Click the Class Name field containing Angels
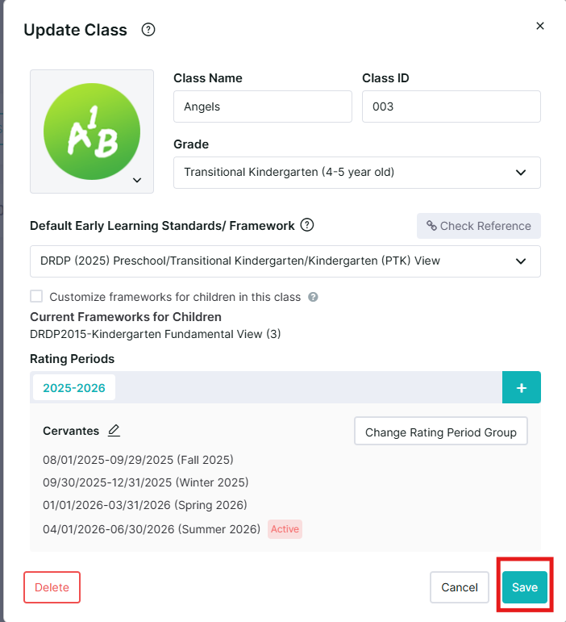 pos(262,106)
